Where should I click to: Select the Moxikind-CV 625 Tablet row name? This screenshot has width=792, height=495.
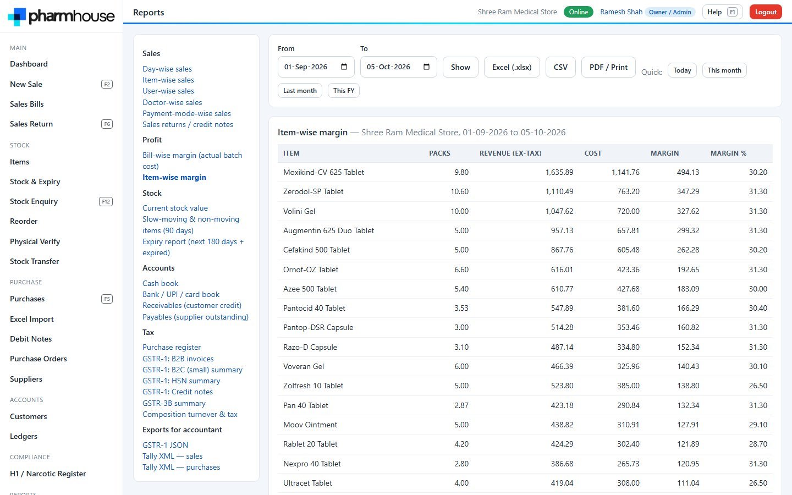pos(323,172)
